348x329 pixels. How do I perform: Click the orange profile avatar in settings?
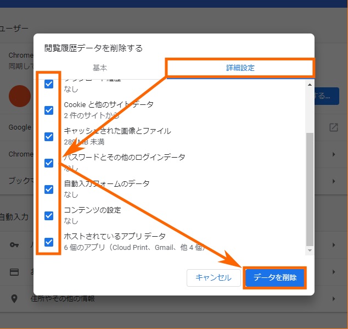(20, 96)
